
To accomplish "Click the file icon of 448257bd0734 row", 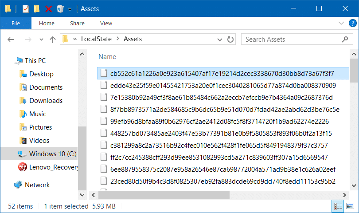I will click(x=104, y=133).
